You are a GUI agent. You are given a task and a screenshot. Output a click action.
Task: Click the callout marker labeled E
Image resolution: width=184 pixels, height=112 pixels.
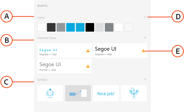[178, 51]
